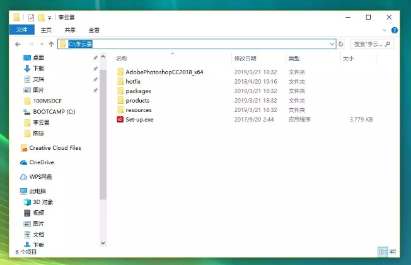Viewport: 411px width, 265px height.
Task: Click the hotfix folder icon
Action: click(x=120, y=81)
